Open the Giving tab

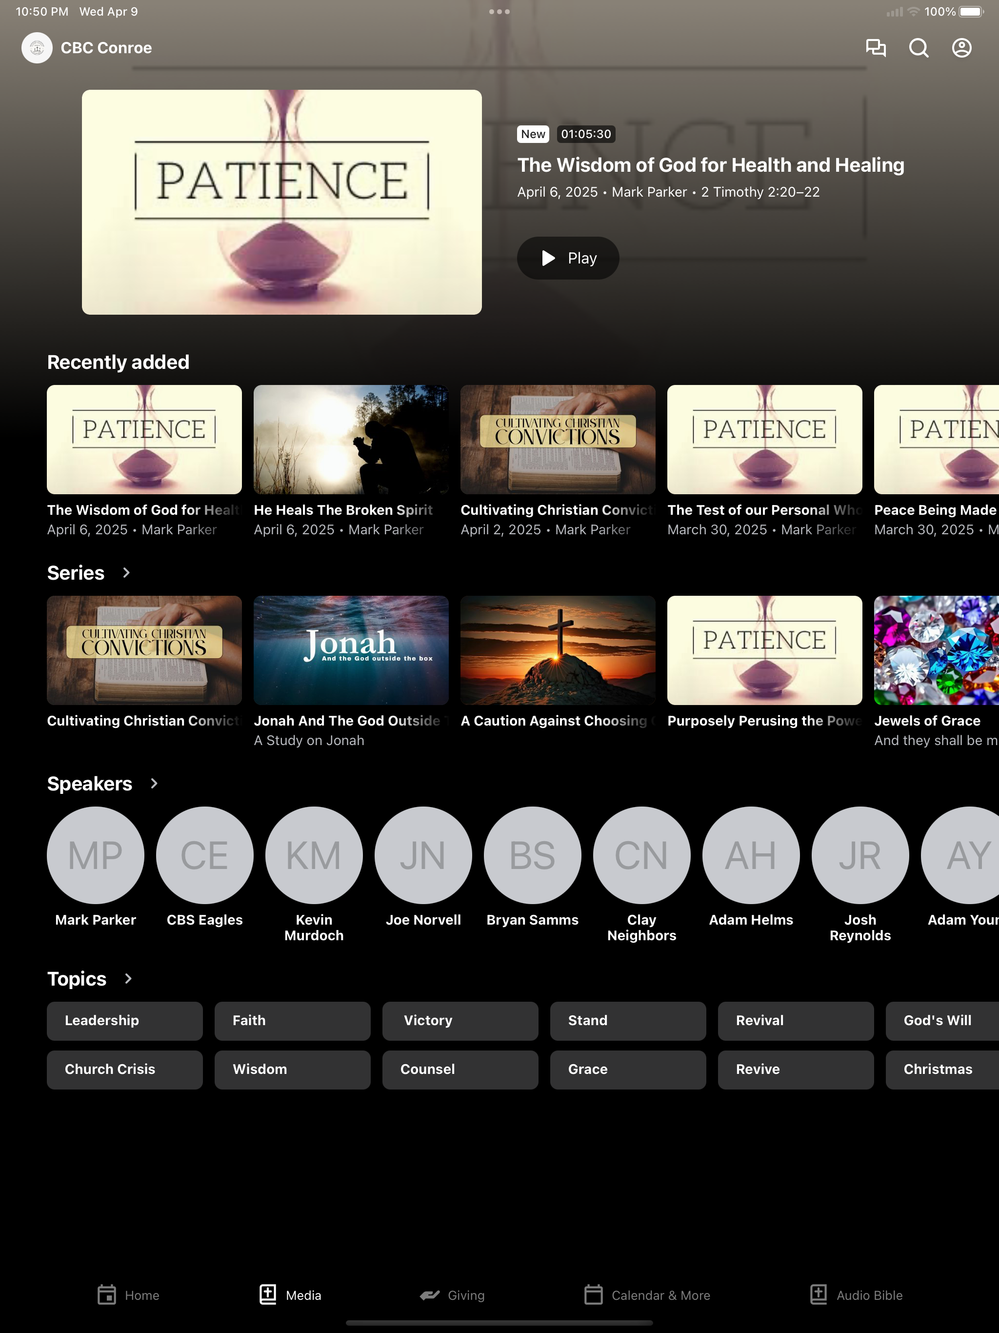point(452,1295)
